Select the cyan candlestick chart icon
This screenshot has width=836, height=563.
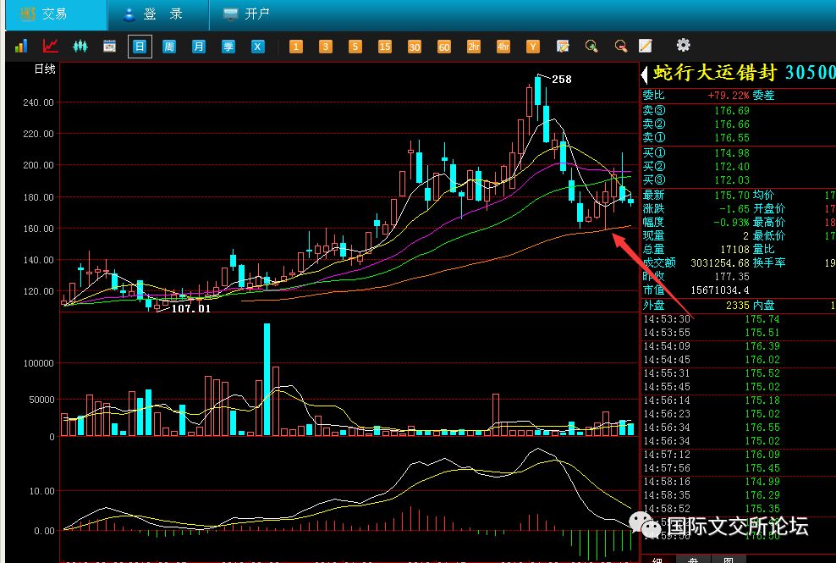pos(80,46)
